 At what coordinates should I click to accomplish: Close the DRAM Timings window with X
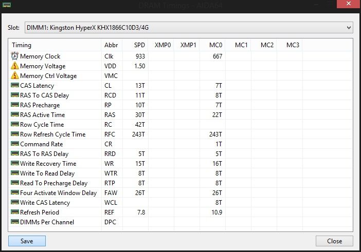coord(349,4)
